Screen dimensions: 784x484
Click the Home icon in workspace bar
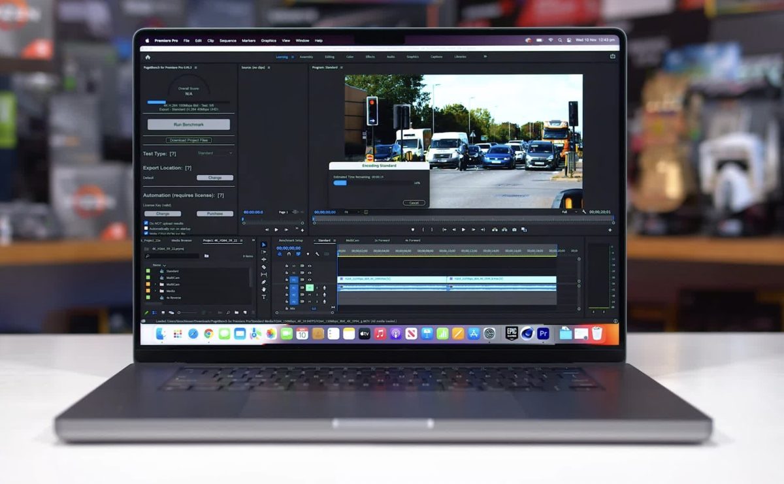148,57
